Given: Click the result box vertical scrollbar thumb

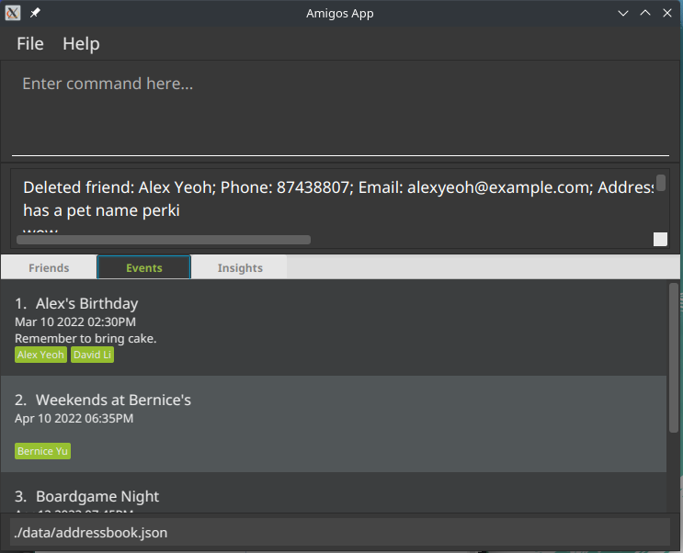Looking at the screenshot, I should pos(660,183).
